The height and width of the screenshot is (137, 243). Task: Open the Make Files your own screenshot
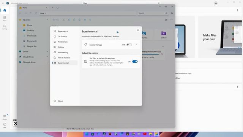(x=220, y=37)
